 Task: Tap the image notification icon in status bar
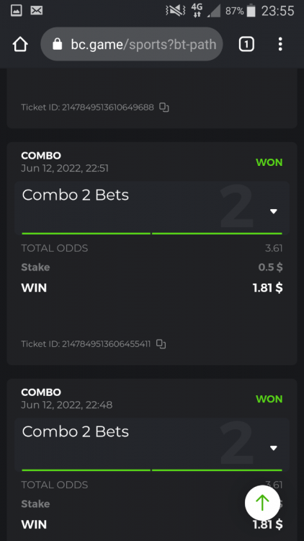(x=16, y=11)
